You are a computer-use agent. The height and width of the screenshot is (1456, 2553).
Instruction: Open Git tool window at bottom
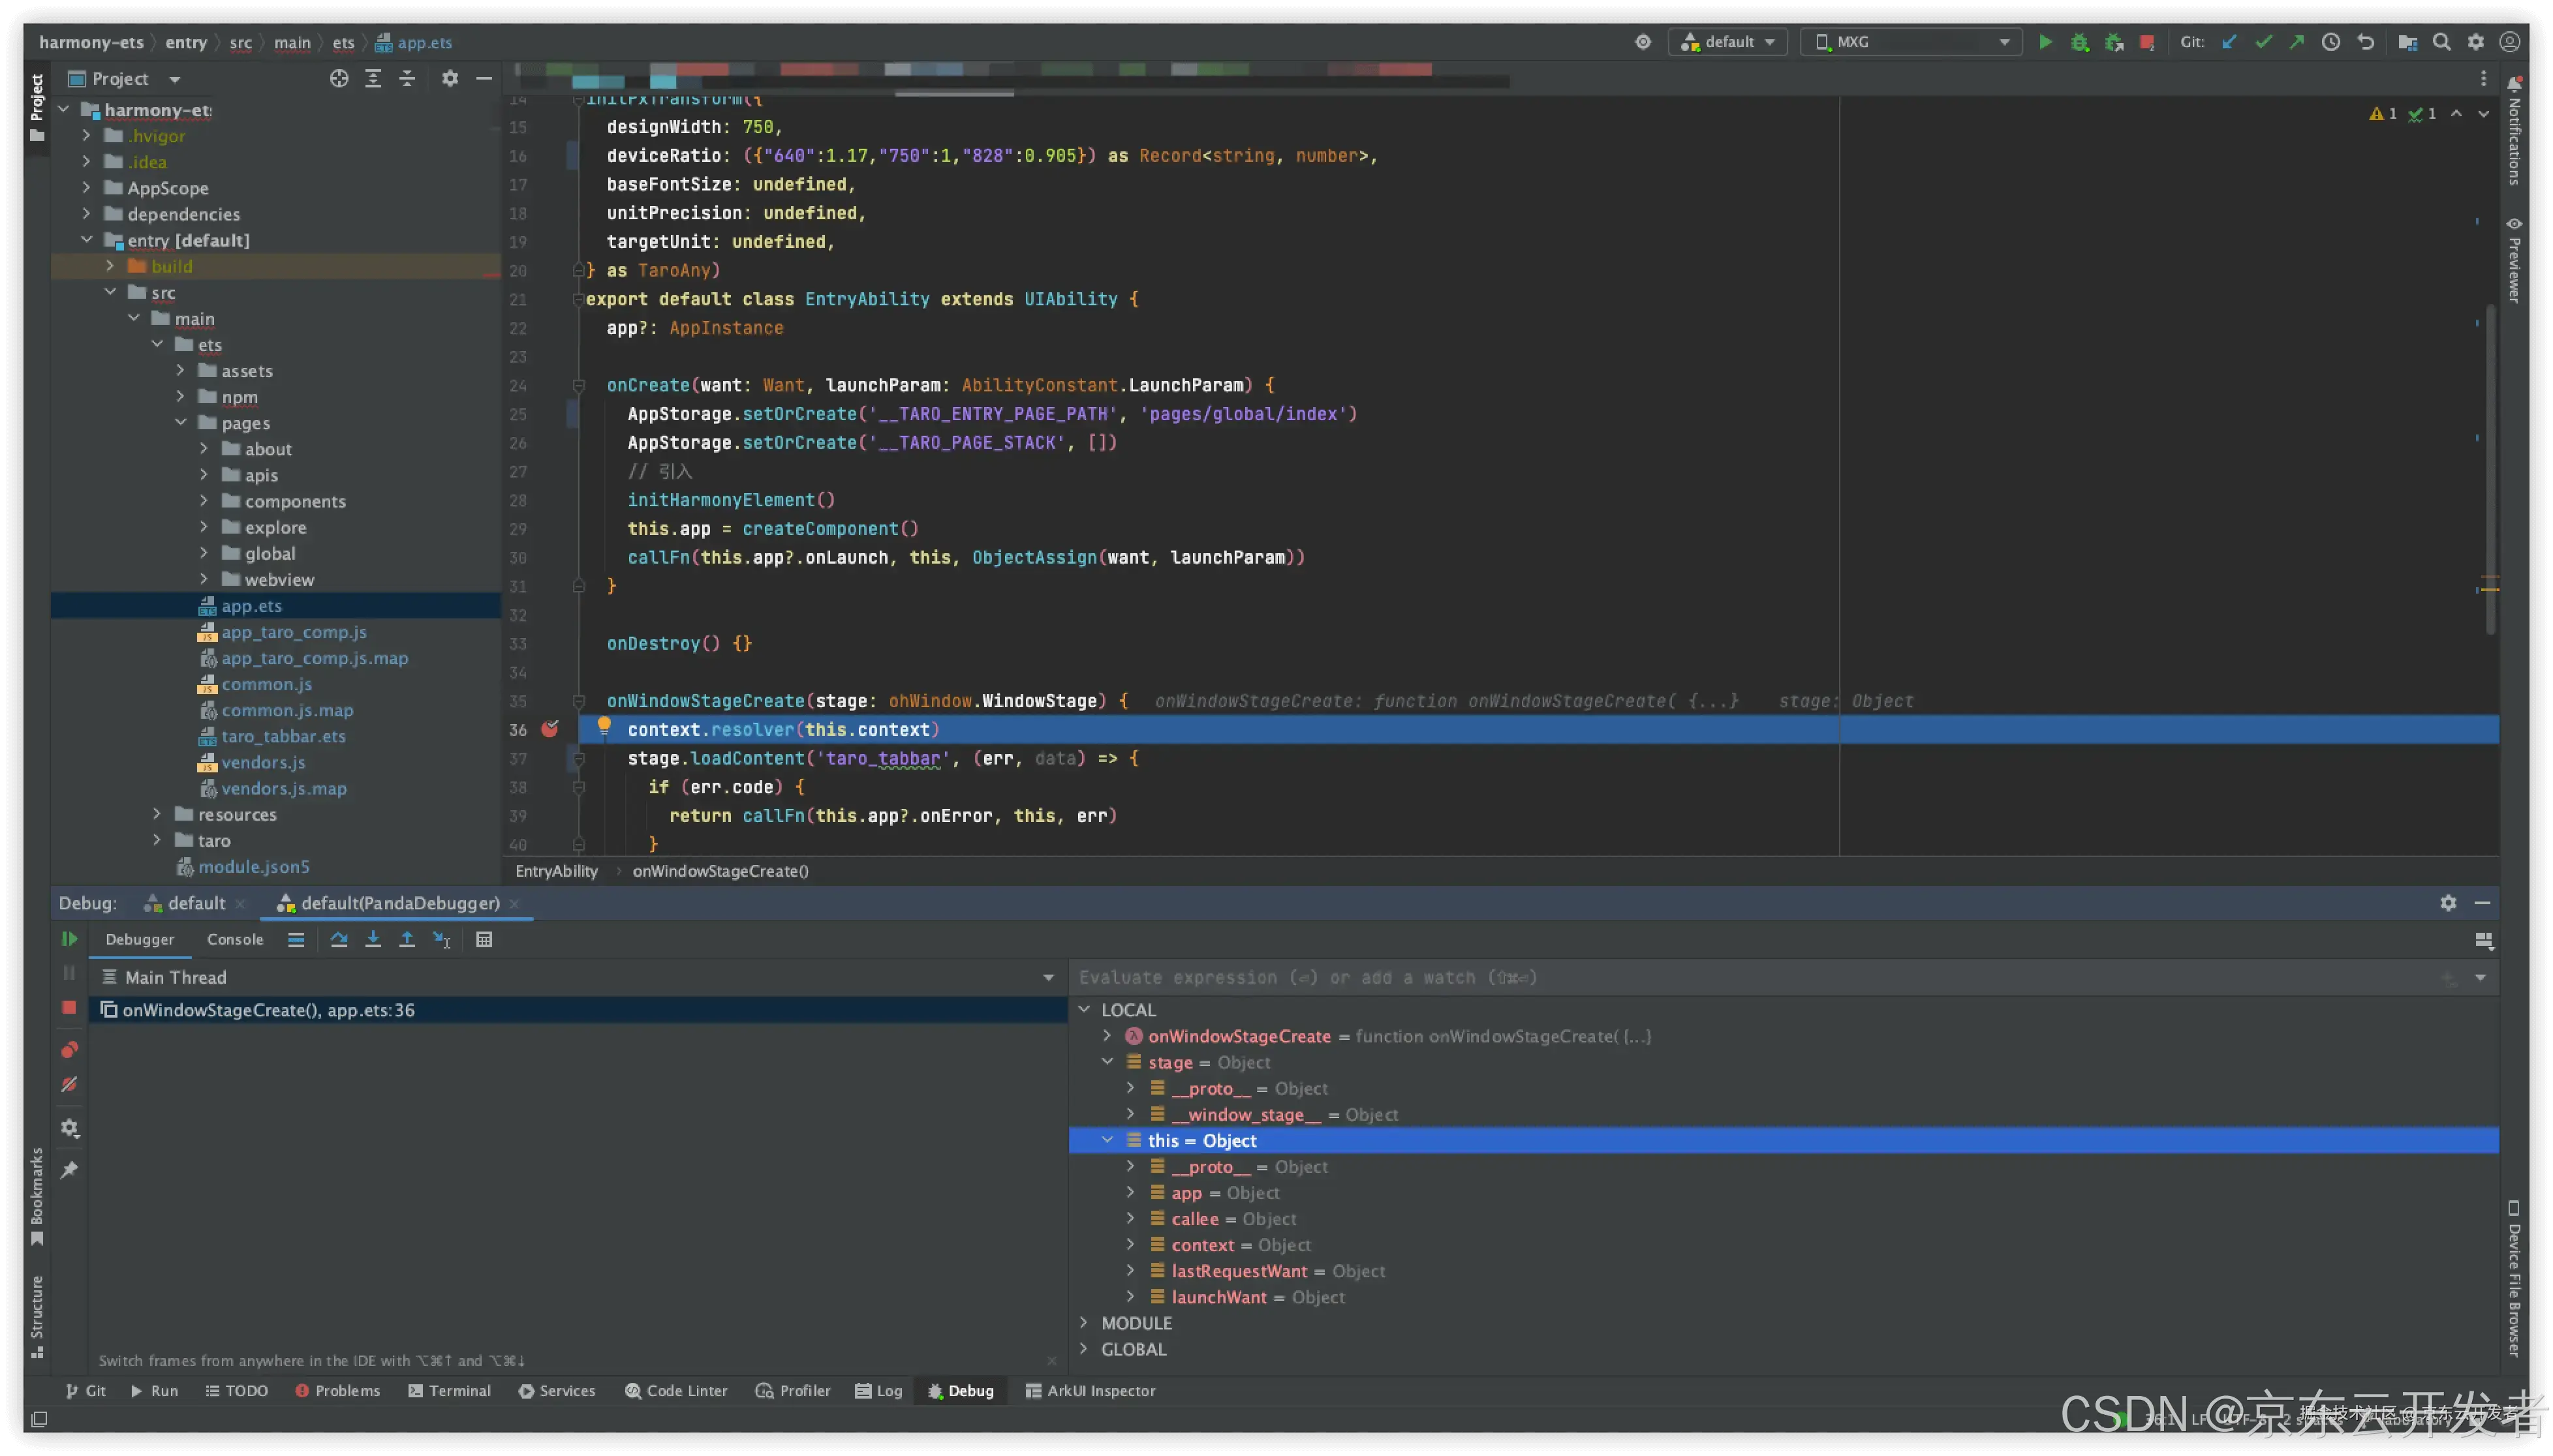tap(86, 1390)
